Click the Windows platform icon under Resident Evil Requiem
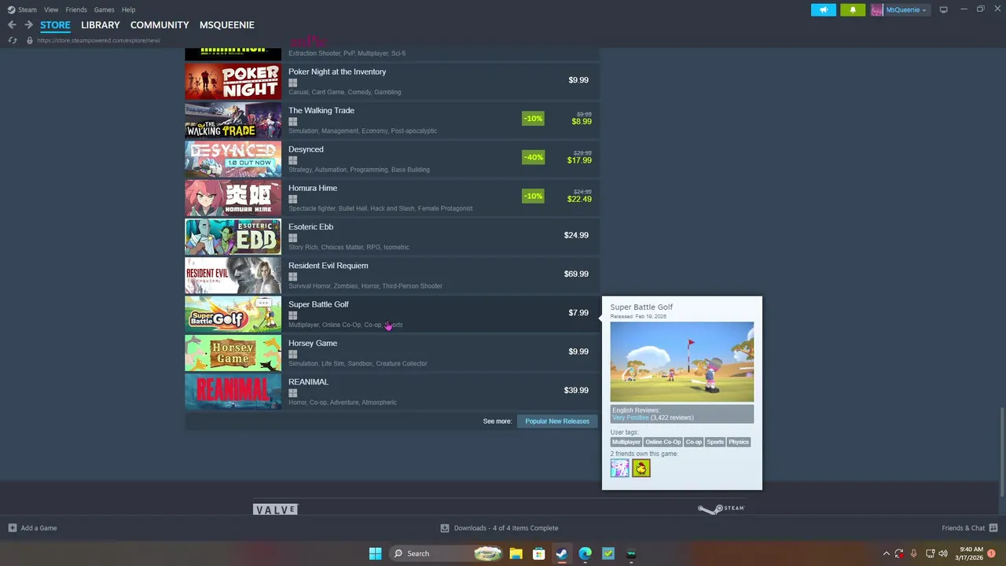 pyautogui.click(x=292, y=277)
